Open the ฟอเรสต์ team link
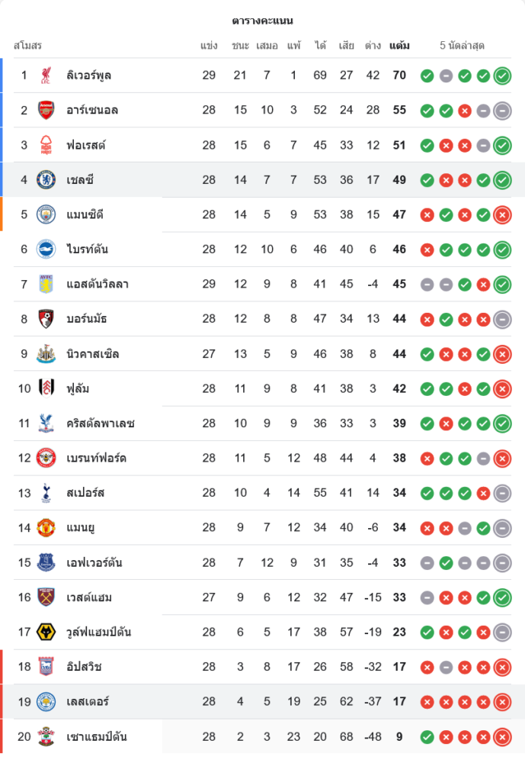Viewport: 525px width, 763px height. coord(86,145)
